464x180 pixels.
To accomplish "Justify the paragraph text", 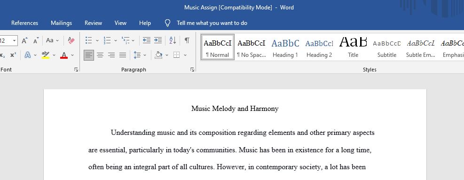I will click(123, 55).
